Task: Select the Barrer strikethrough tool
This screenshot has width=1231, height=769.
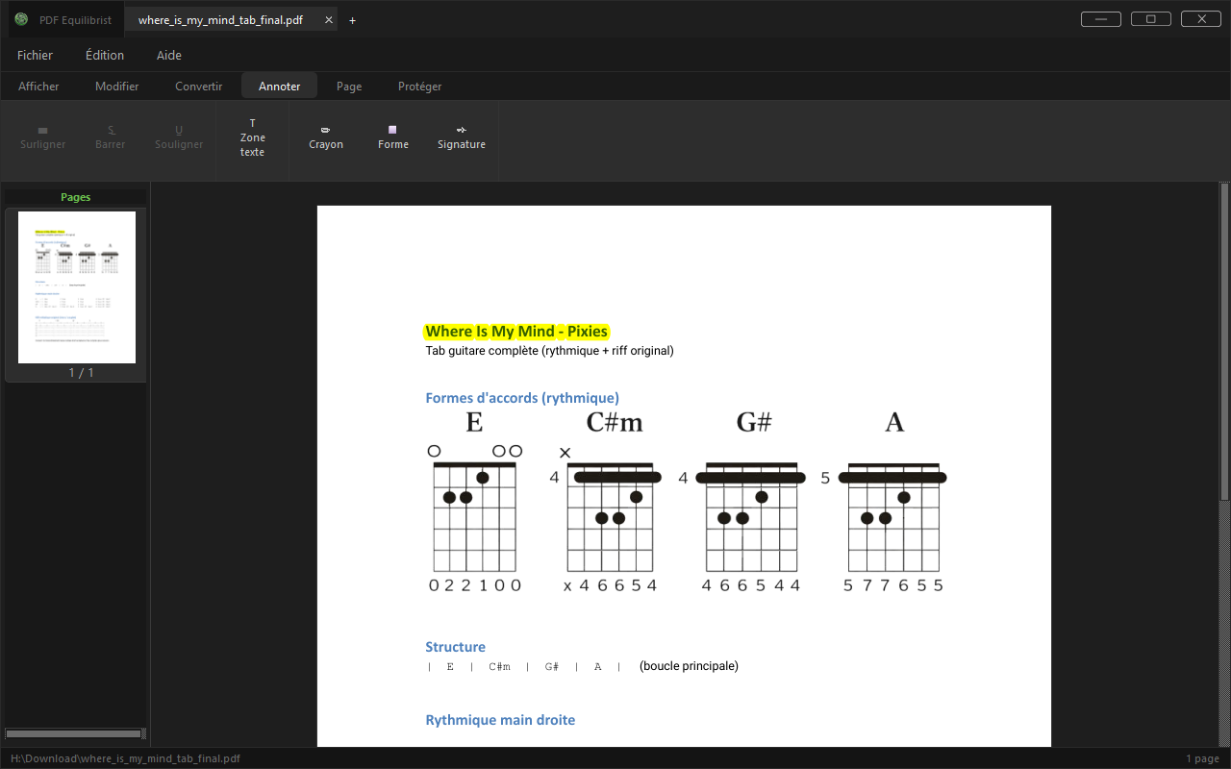Action: (x=111, y=137)
